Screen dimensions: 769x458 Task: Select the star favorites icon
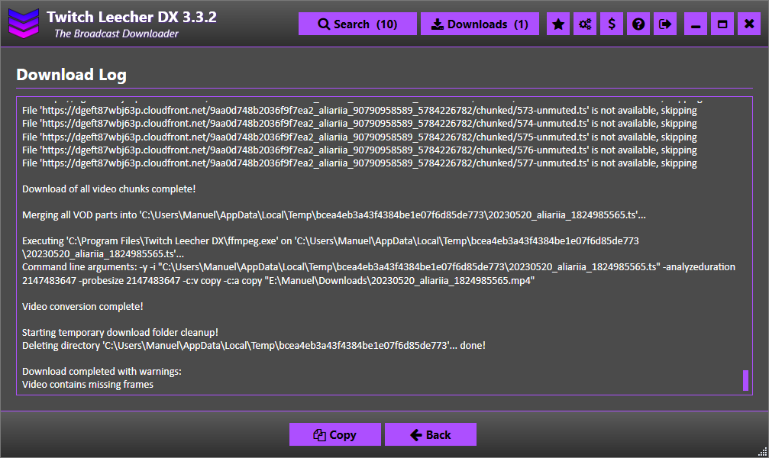point(557,23)
